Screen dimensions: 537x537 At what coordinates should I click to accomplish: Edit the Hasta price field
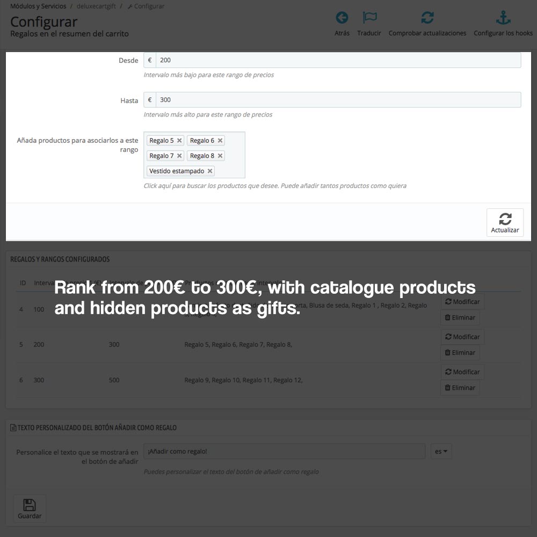coord(338,100)
